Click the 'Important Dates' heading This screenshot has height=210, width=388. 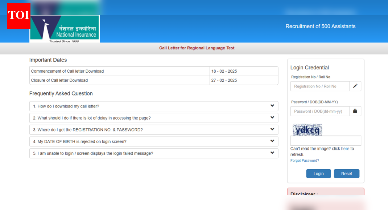click(48, 60)
